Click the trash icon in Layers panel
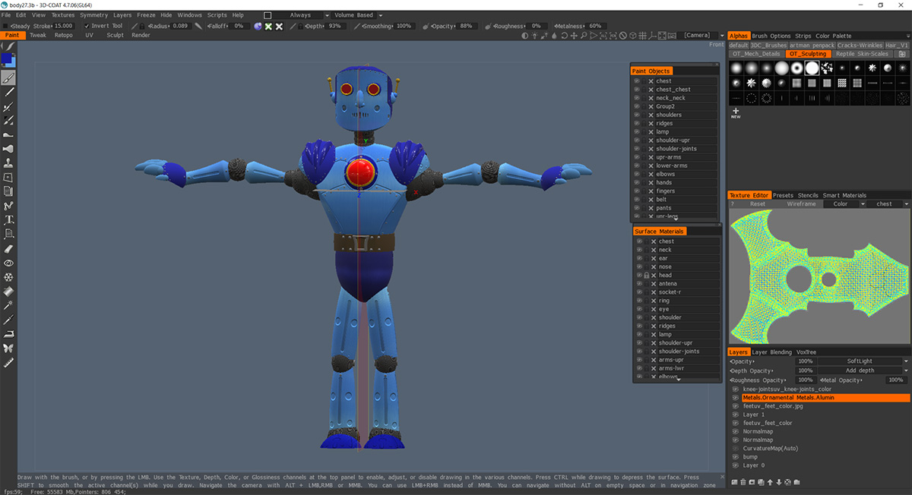912x495 pixels. [x=743, y=482]
